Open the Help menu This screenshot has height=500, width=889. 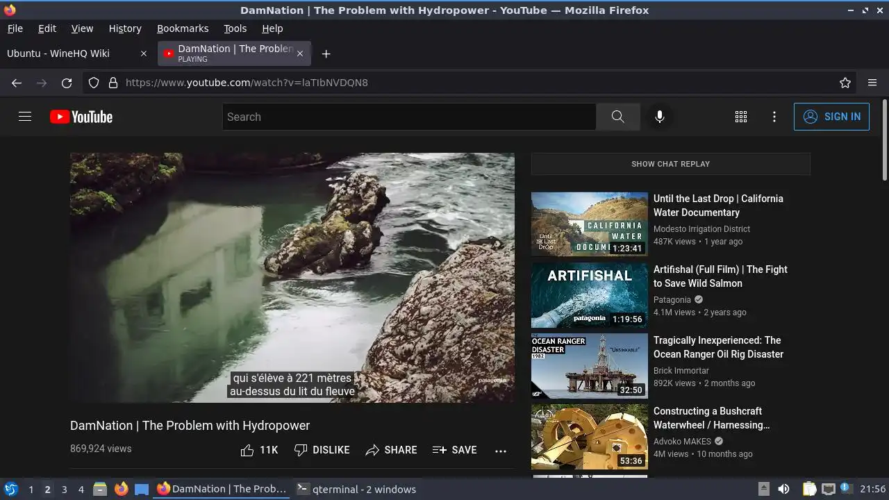[x=272, y=28]
